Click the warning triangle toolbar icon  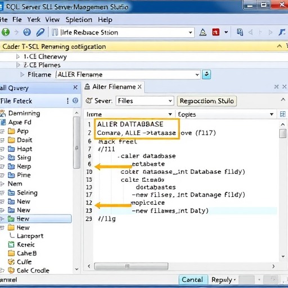[x=203, y=33]
